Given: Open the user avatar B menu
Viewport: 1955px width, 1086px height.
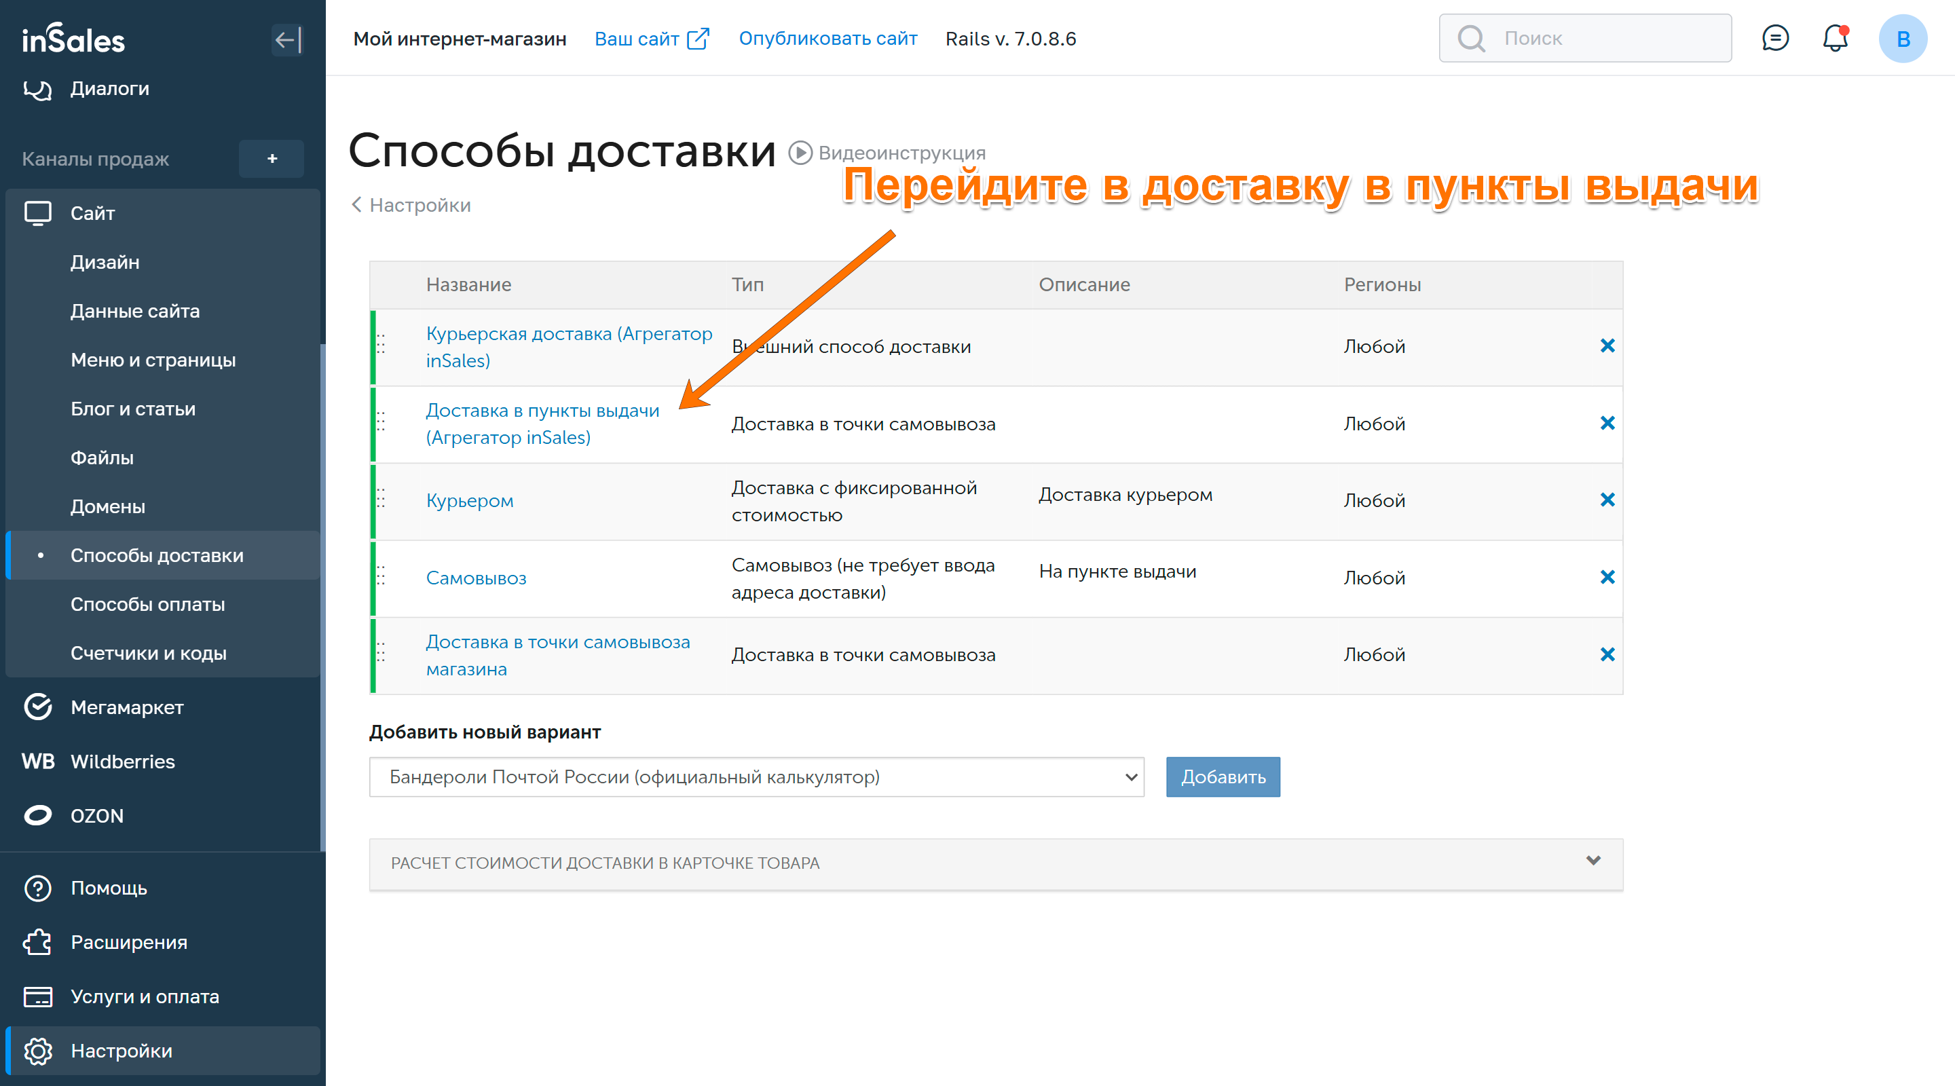Looking at the screenshot, I should [1902, 39].
